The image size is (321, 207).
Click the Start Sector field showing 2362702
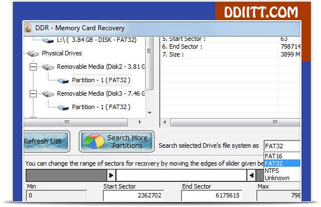point(133,195)
